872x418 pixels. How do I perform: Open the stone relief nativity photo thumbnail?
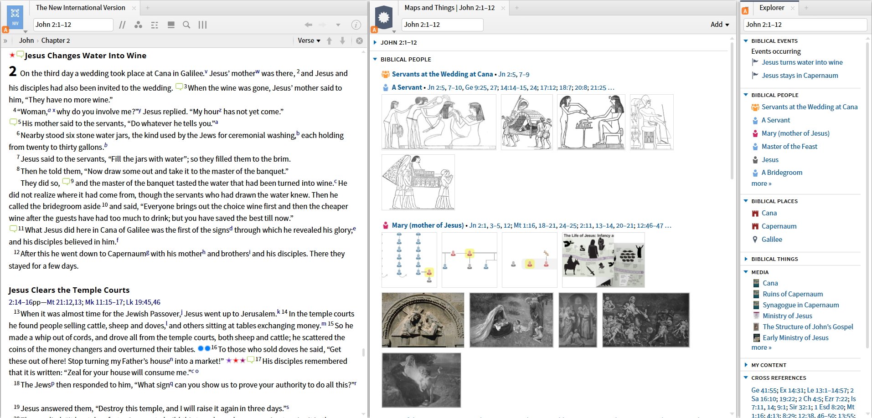coord(423,320)
